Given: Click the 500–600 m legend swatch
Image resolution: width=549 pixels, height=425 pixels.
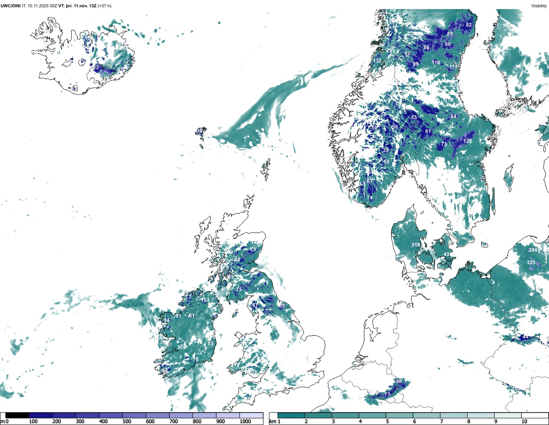Looking at the screenshot, I should [x=134, y=416].
